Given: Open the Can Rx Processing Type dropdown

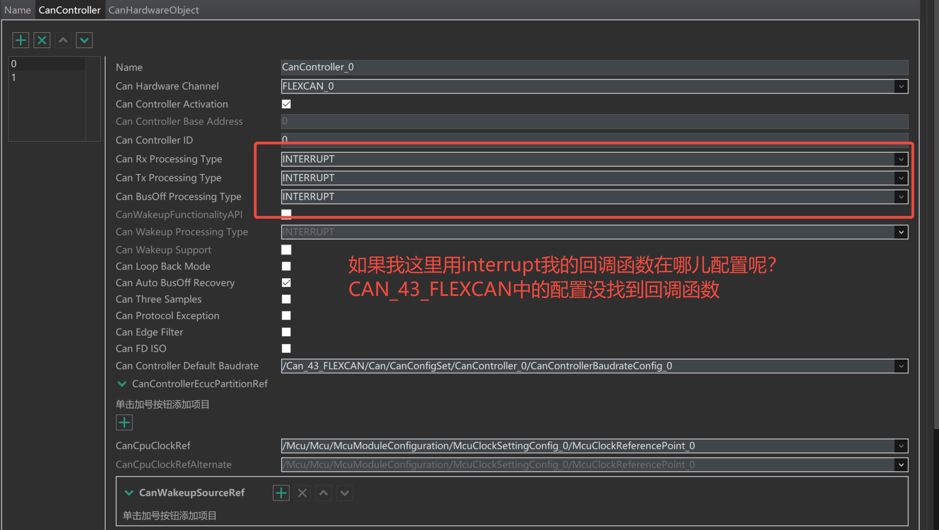Looking at the screenshot, I should [x=901, y=159].
